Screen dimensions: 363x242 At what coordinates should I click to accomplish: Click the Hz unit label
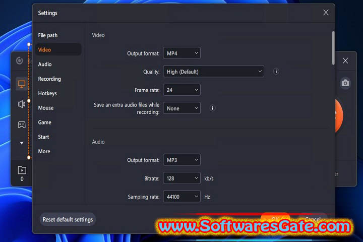pos(207,197)
